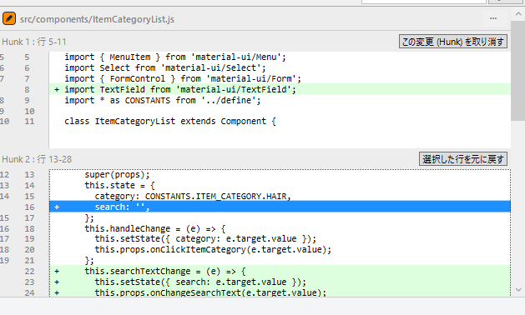Click the 'Hunk 2 : 行 13-28' header
The image size is (525, 315).
click(x=37, y=159)
